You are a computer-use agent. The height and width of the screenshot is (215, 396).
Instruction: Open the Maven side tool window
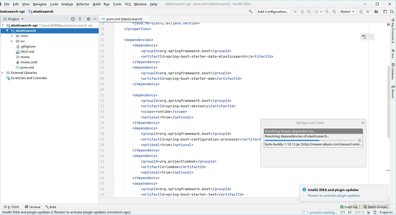393,92
